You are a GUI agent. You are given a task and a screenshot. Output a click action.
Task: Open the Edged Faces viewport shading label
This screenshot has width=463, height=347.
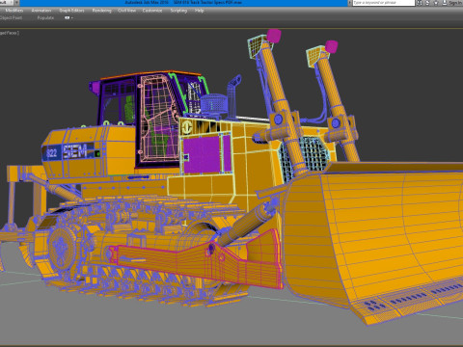point(10,33)
